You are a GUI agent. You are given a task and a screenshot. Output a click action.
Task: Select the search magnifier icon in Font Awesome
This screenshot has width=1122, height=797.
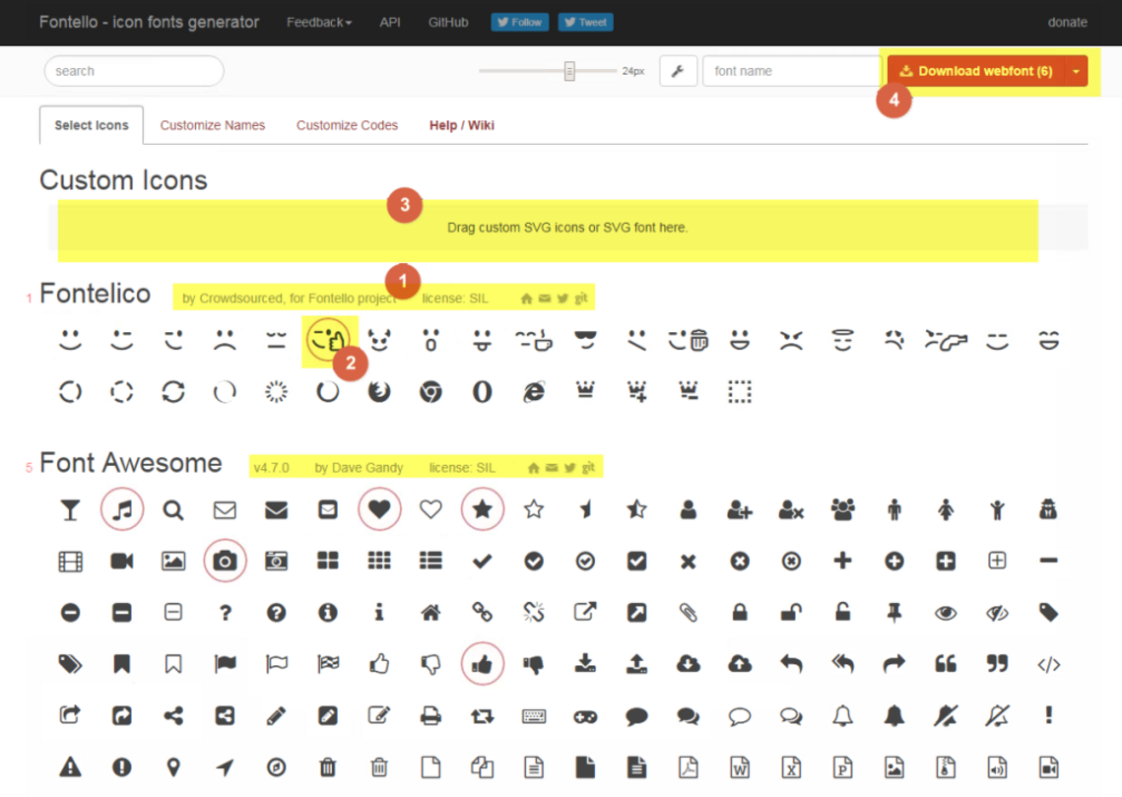[x=173, y=509]
